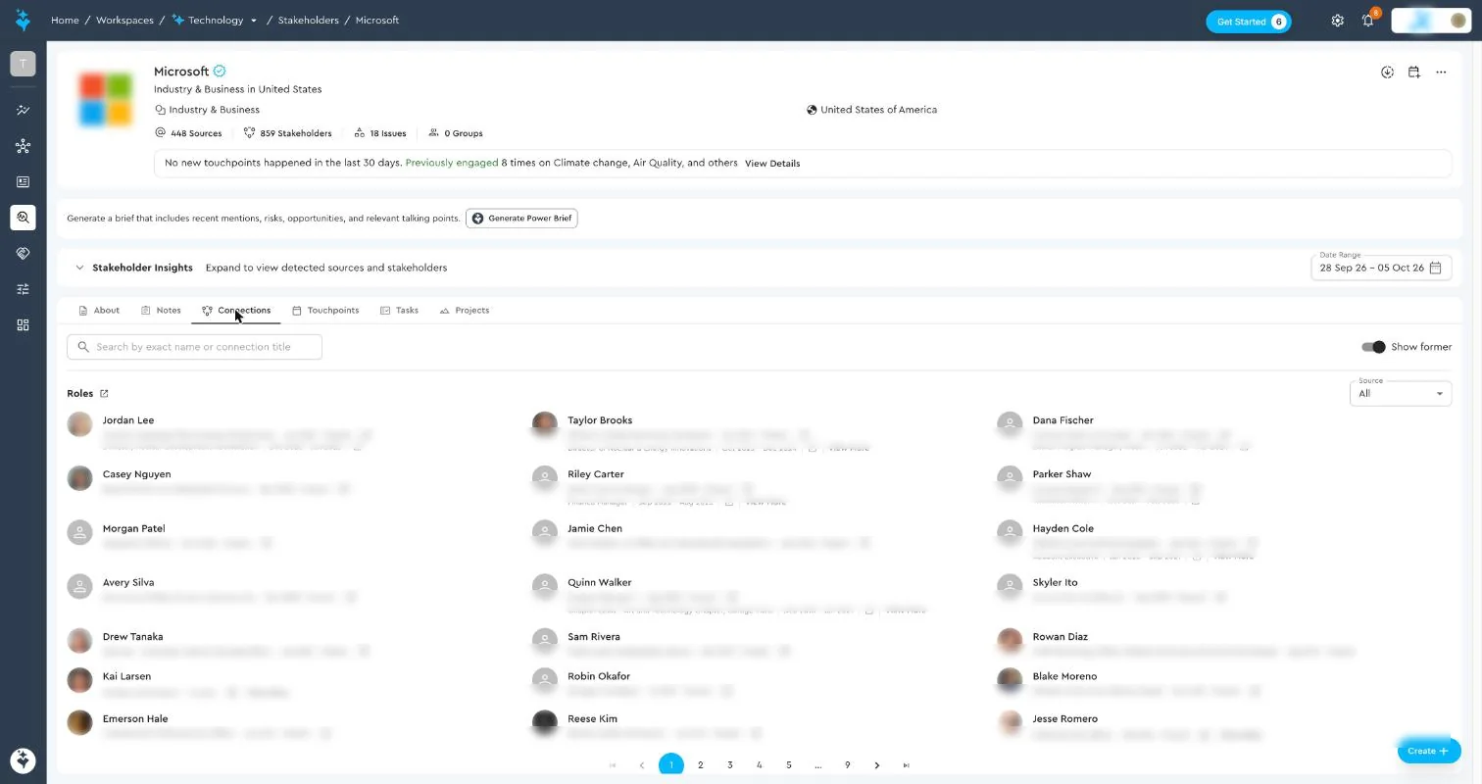Open Rowan Diaz connection
This screenshot has height=784, width=1482.
click(1060, 637)
